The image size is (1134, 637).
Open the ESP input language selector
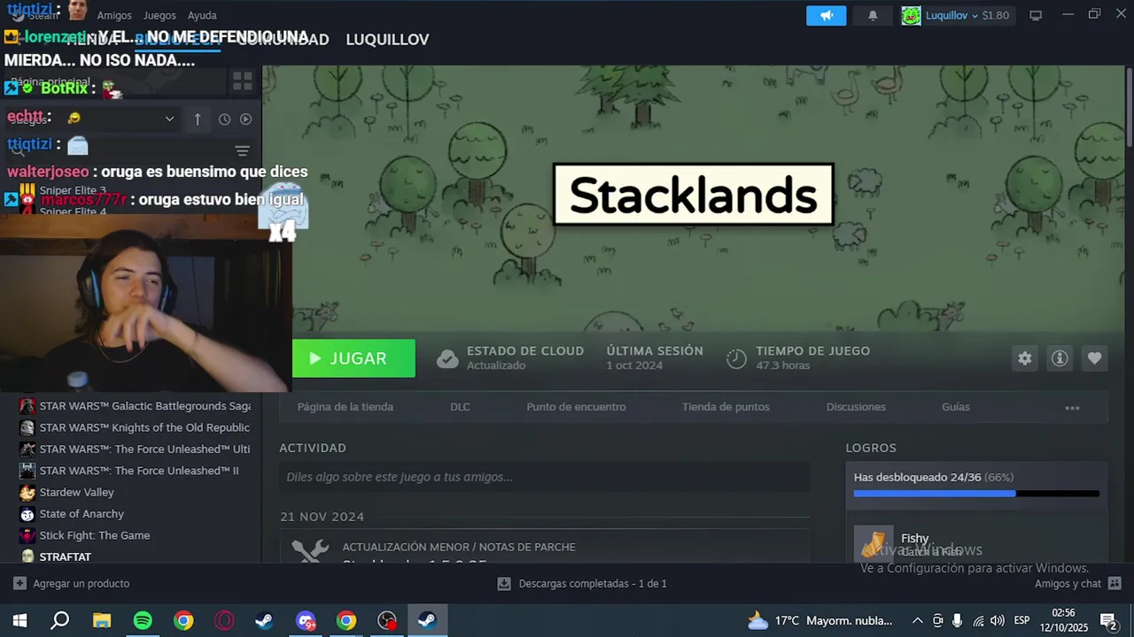coord(1021,621)
